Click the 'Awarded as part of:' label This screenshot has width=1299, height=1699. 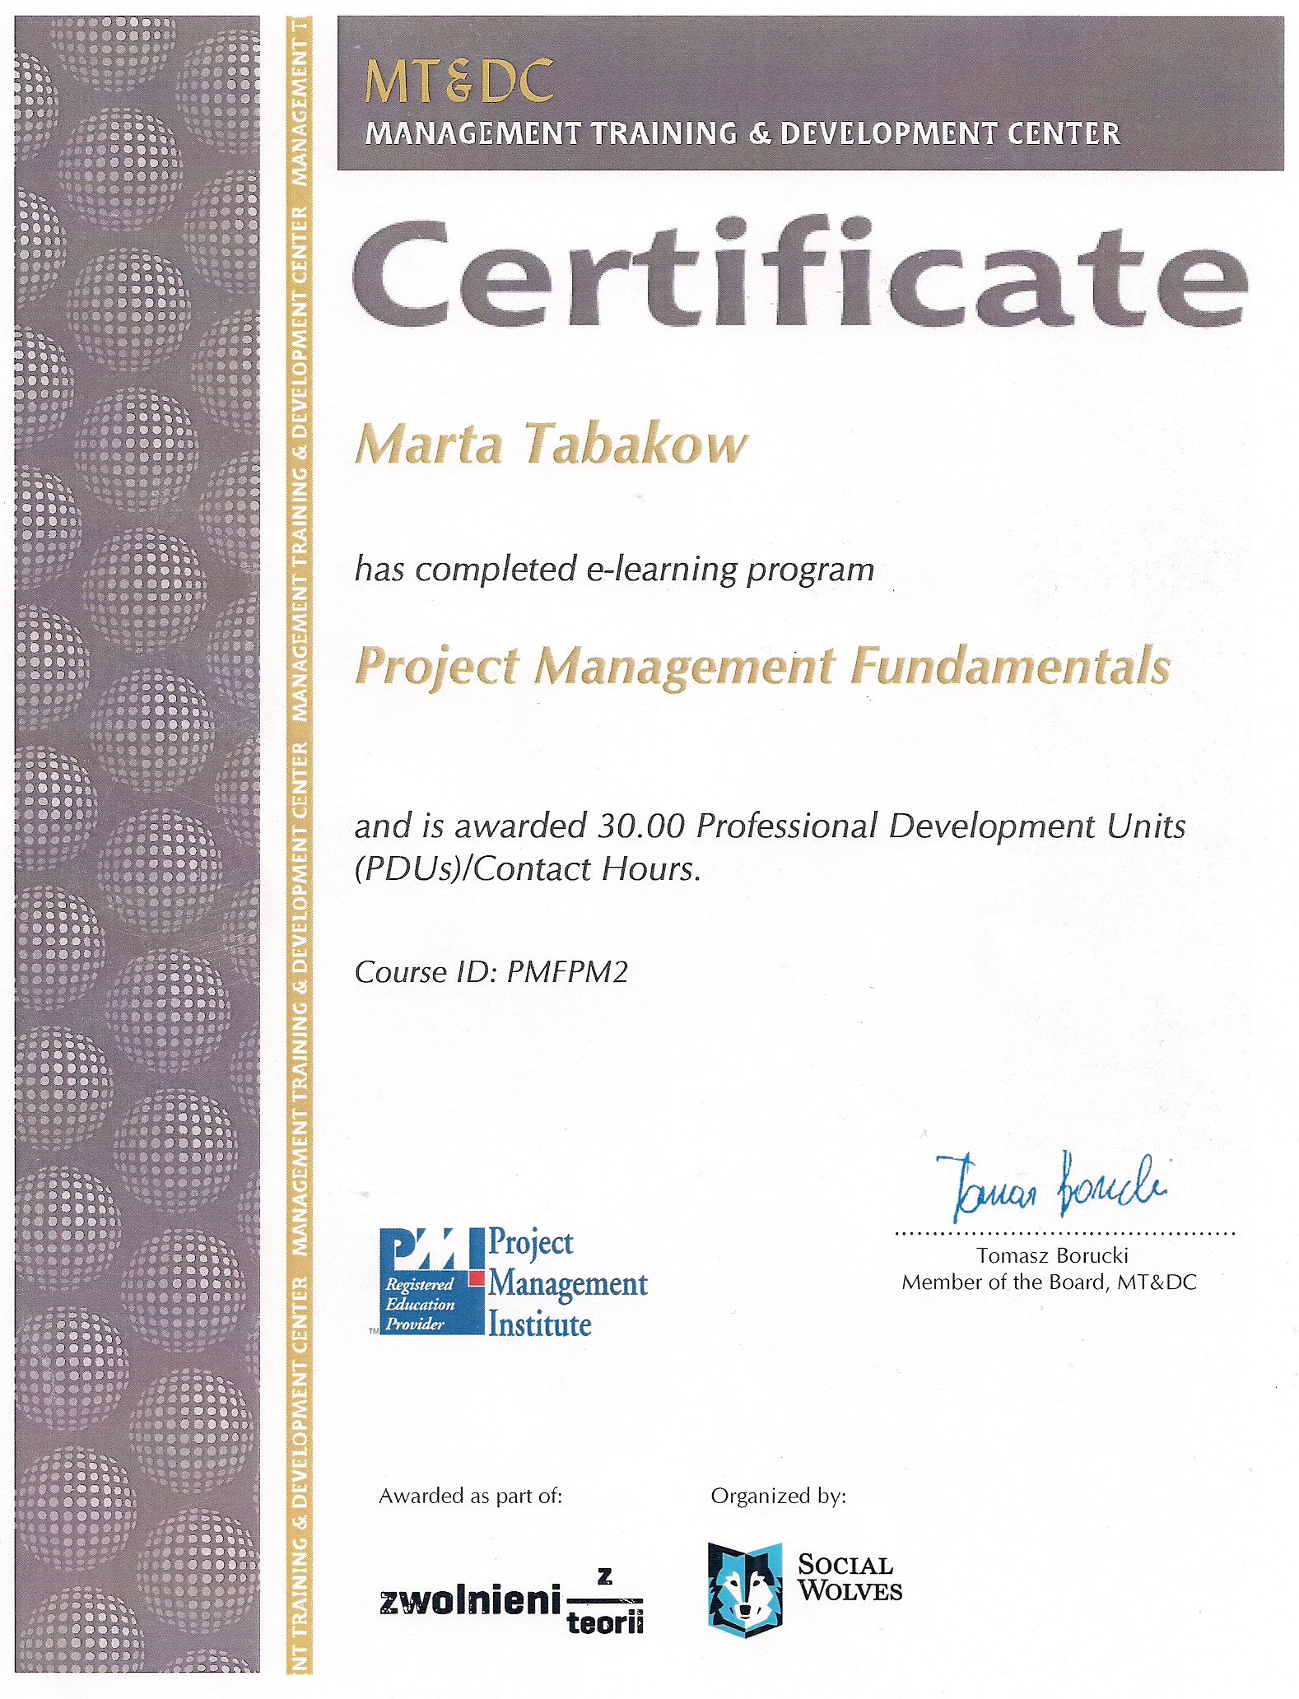pos(471,1497)
